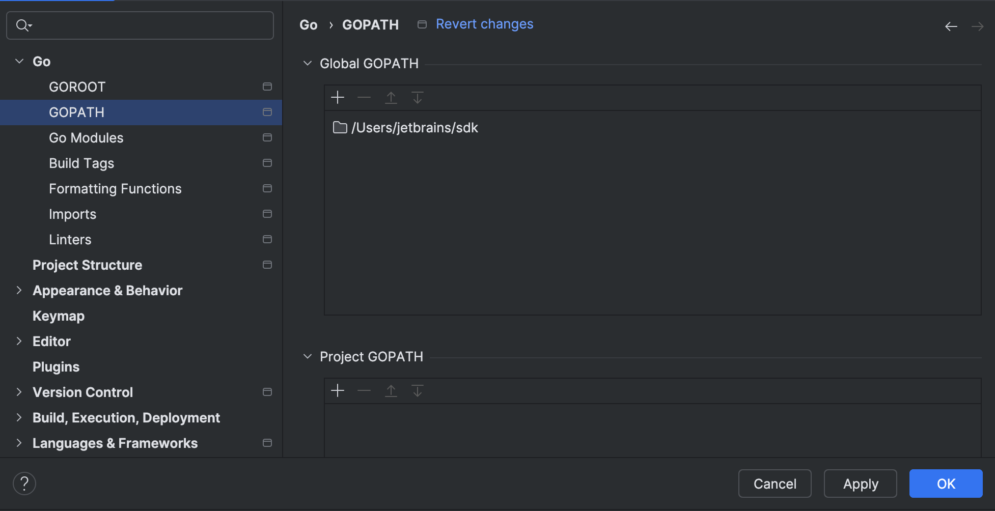Click the search magnifier in settings search
995x511 pixels.
[x=21, y=24]
